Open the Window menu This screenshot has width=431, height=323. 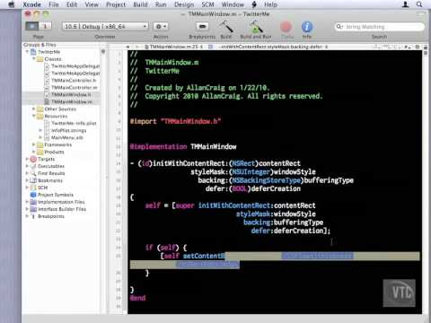[x=233, y=4]
